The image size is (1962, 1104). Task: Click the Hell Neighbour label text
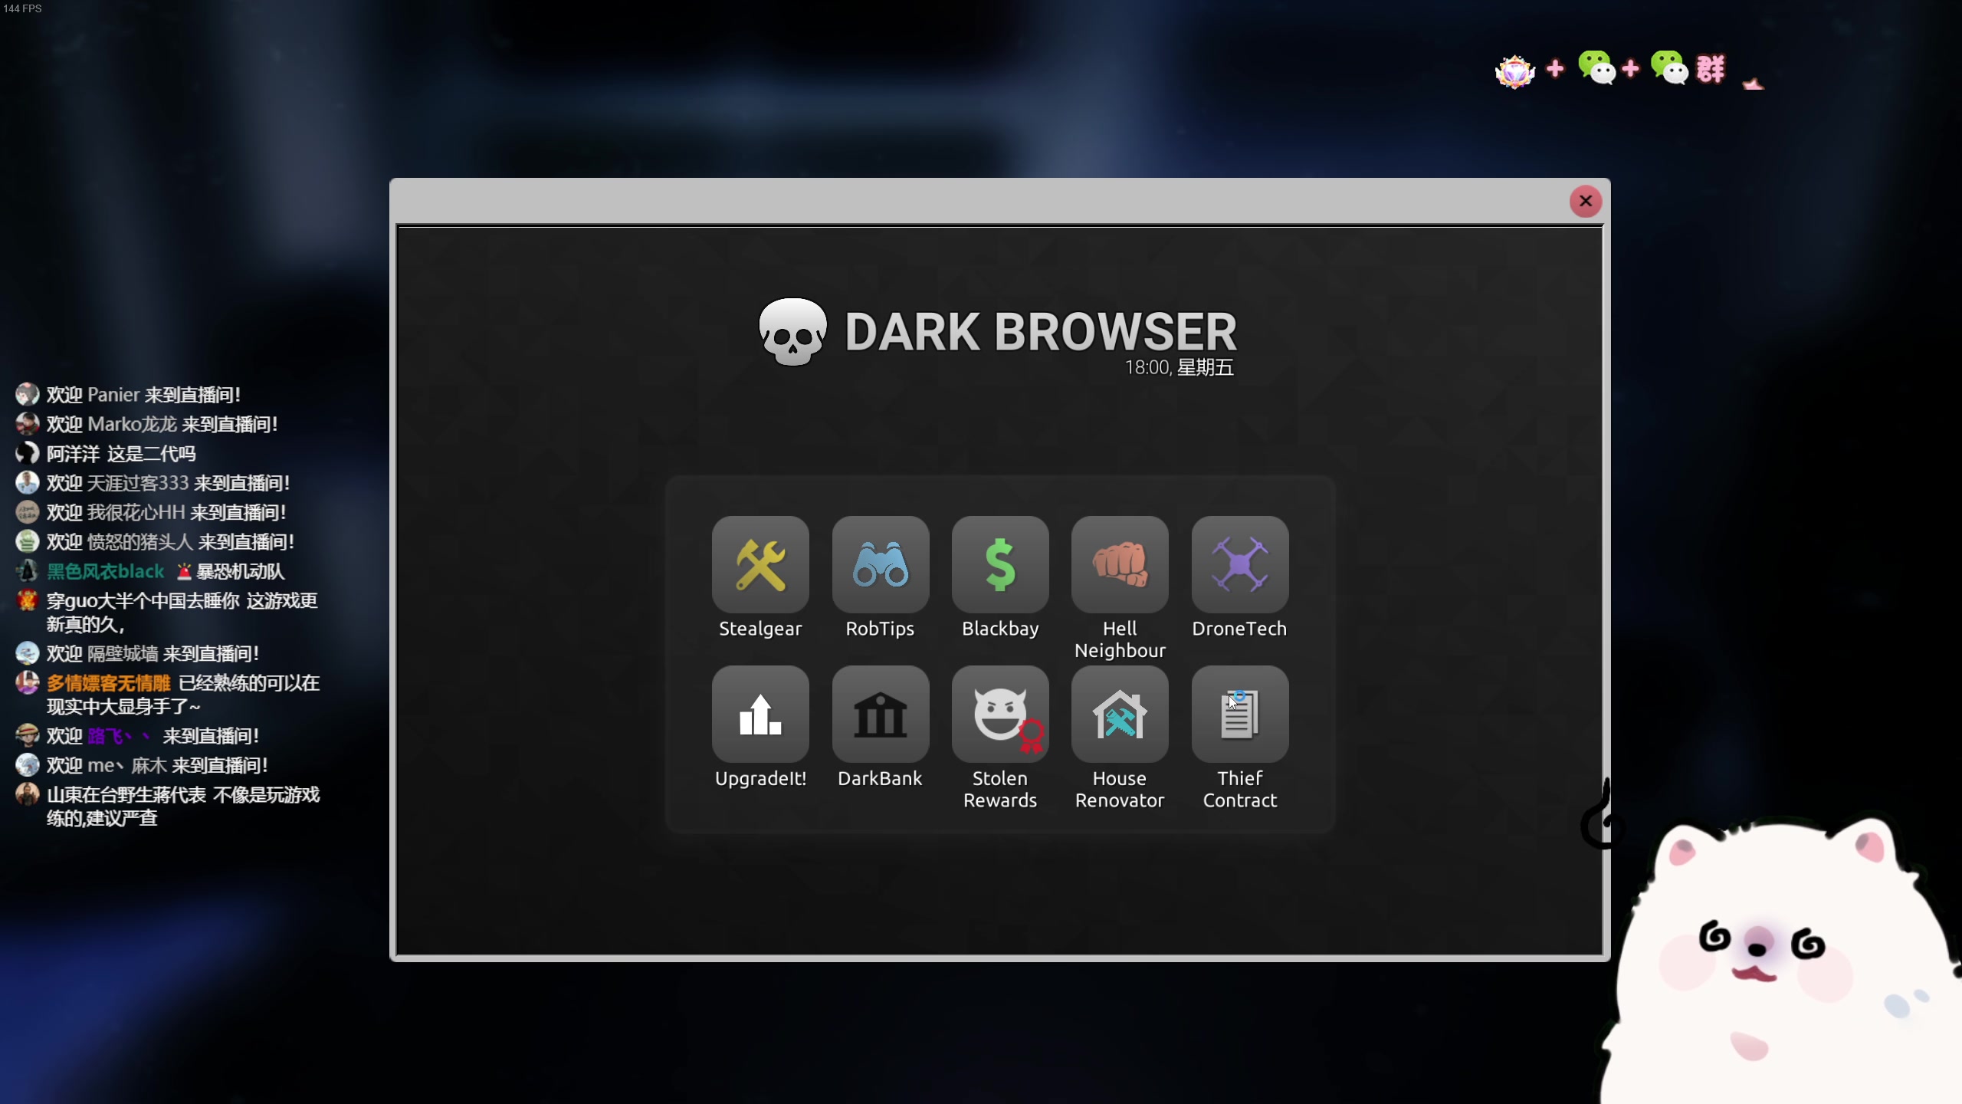point(1120,639)
